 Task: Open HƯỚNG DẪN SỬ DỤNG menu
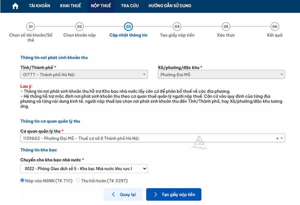(x=170, y=6)
